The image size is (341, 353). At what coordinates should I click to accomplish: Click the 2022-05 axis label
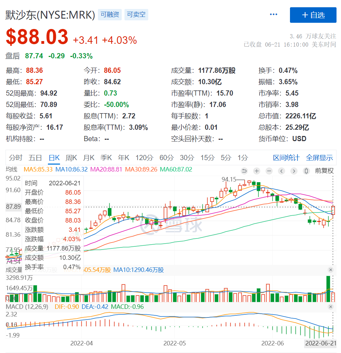click(x=174, y=343)
